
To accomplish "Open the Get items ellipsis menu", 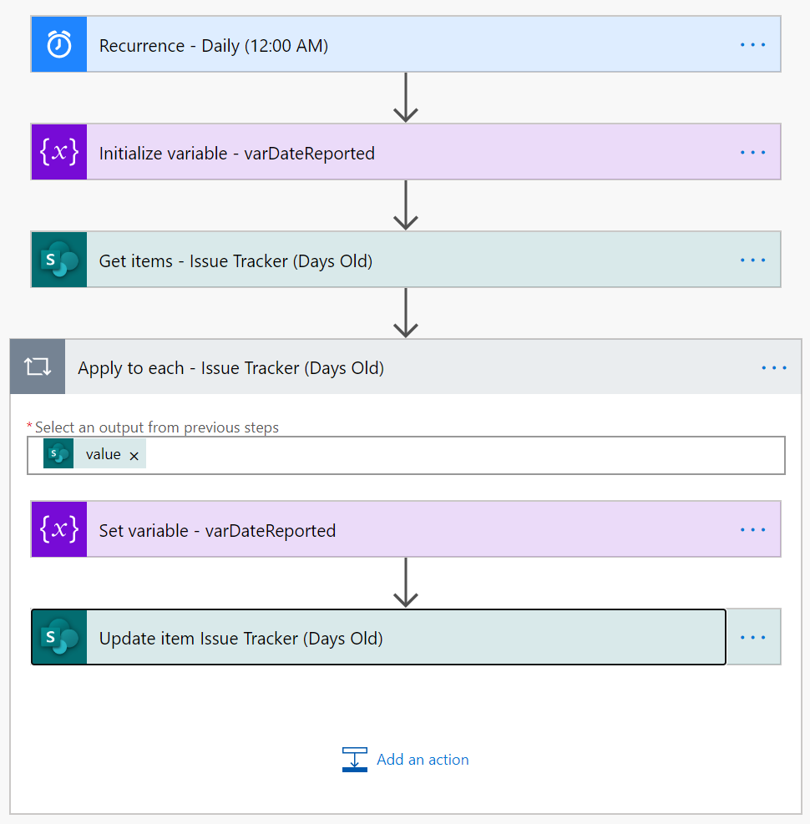I will [752, 259].
